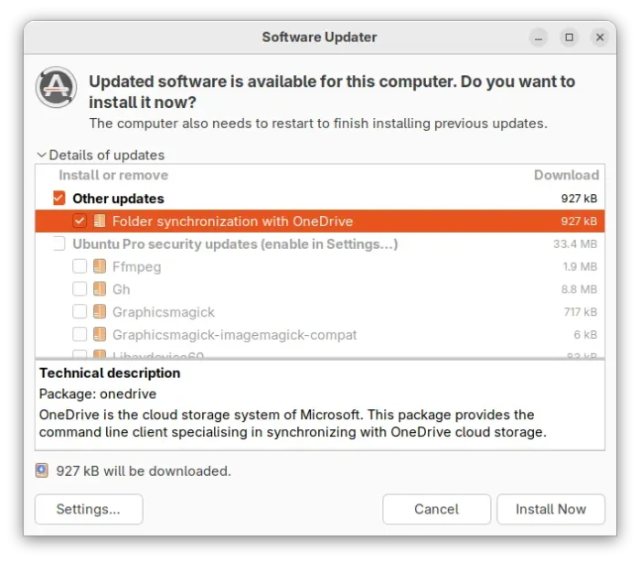Select the Graphicsmagick row in the list
This screenshot has width=640, height=562.
coord(320,312)
